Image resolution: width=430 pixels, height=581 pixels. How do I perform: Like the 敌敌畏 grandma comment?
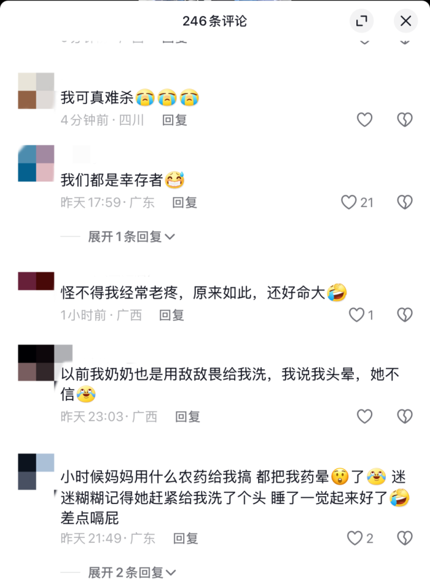(x=364, y=416)
